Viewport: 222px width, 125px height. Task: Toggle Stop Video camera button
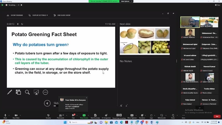(x=16, y=116)
